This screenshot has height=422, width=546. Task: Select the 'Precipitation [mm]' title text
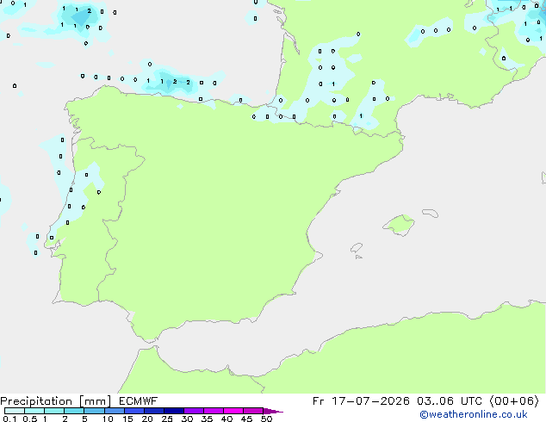point(56,401)
